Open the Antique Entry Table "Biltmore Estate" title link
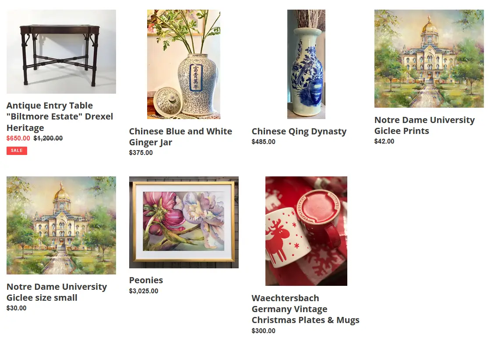The height and width of the screenshot is (348, 494). (x=60, y=116)
